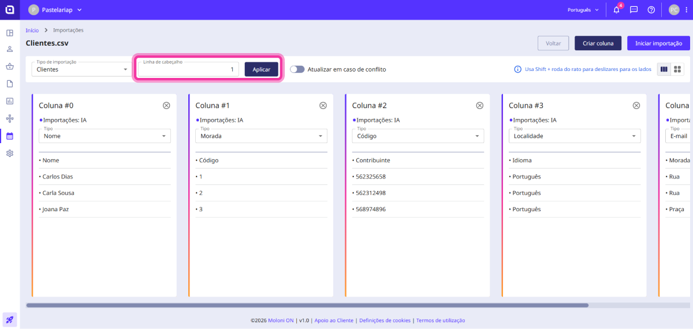
Task: Remove Coluna #1 with its X icon
Action: tap(323, 106)
